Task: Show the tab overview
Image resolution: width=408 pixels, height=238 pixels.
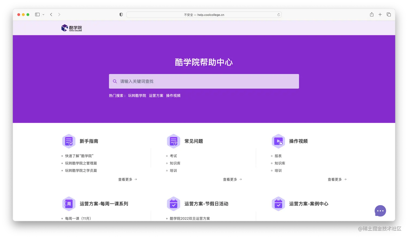Action: 389,15
